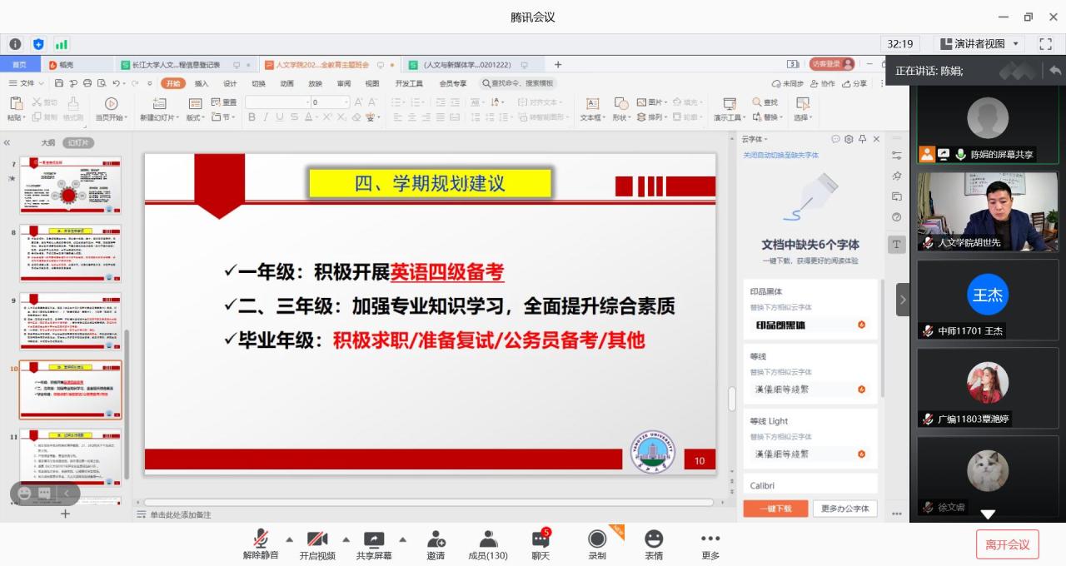Select 王杰 participant video tile

988,300
